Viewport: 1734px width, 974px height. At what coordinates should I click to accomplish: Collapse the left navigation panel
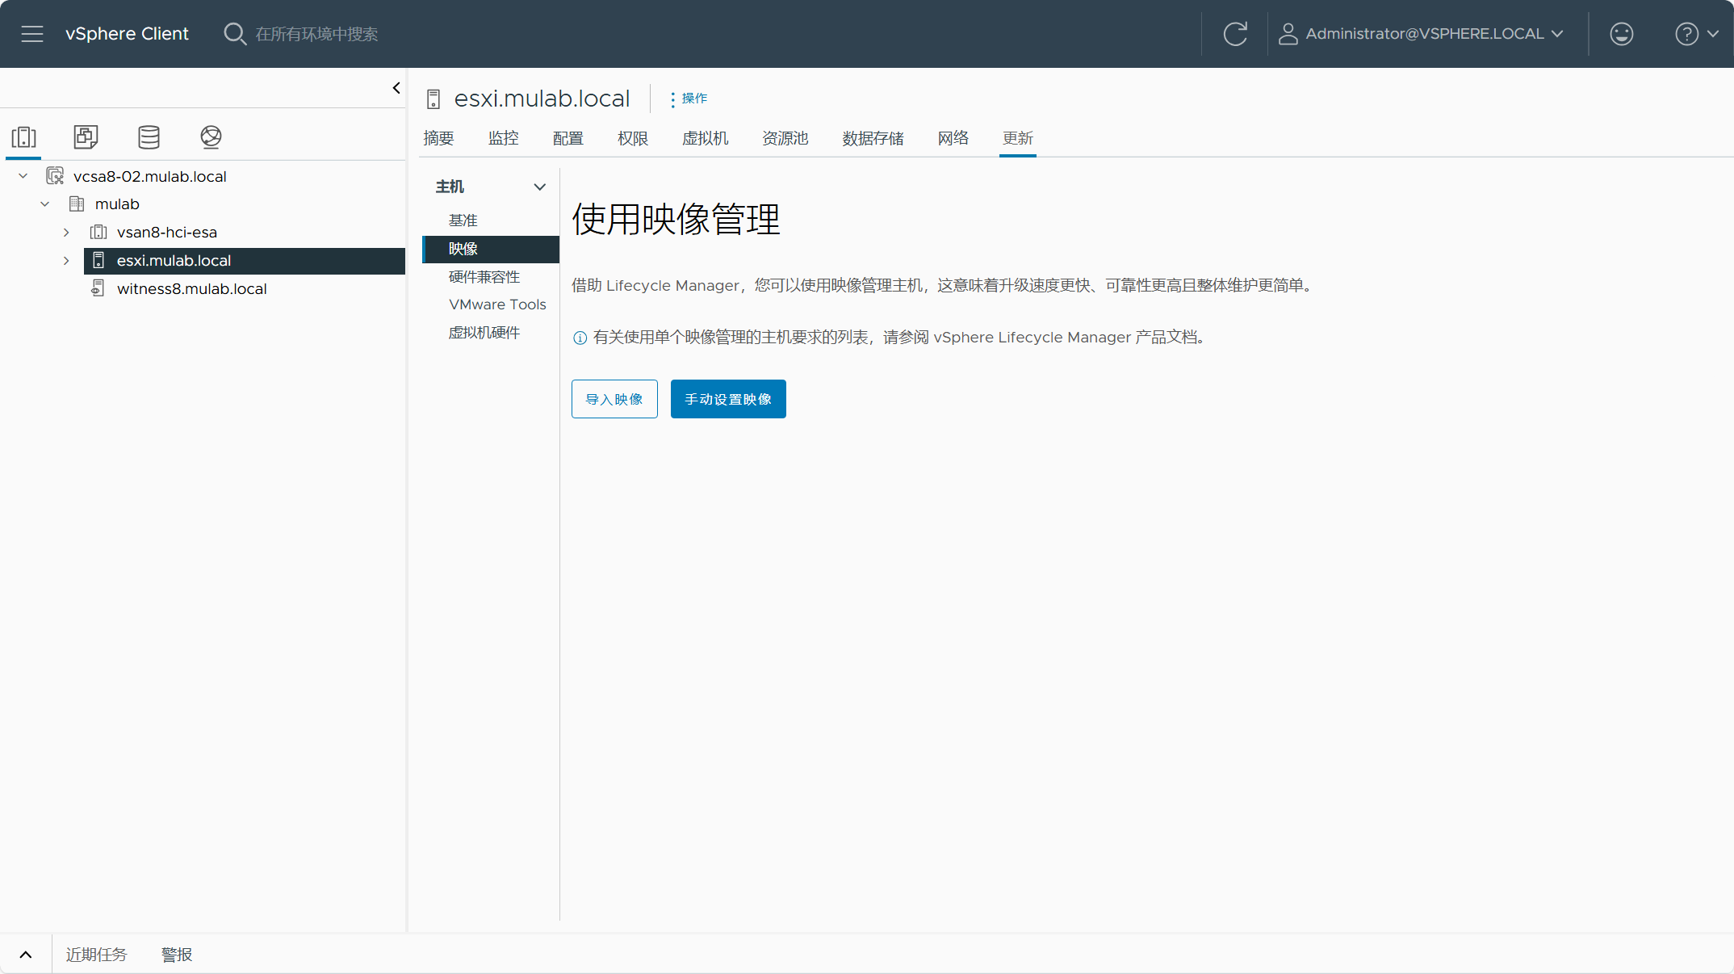[396, 88]
